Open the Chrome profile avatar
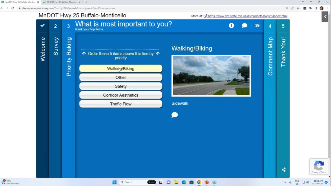Screen dimensions: 331x186 321,8
